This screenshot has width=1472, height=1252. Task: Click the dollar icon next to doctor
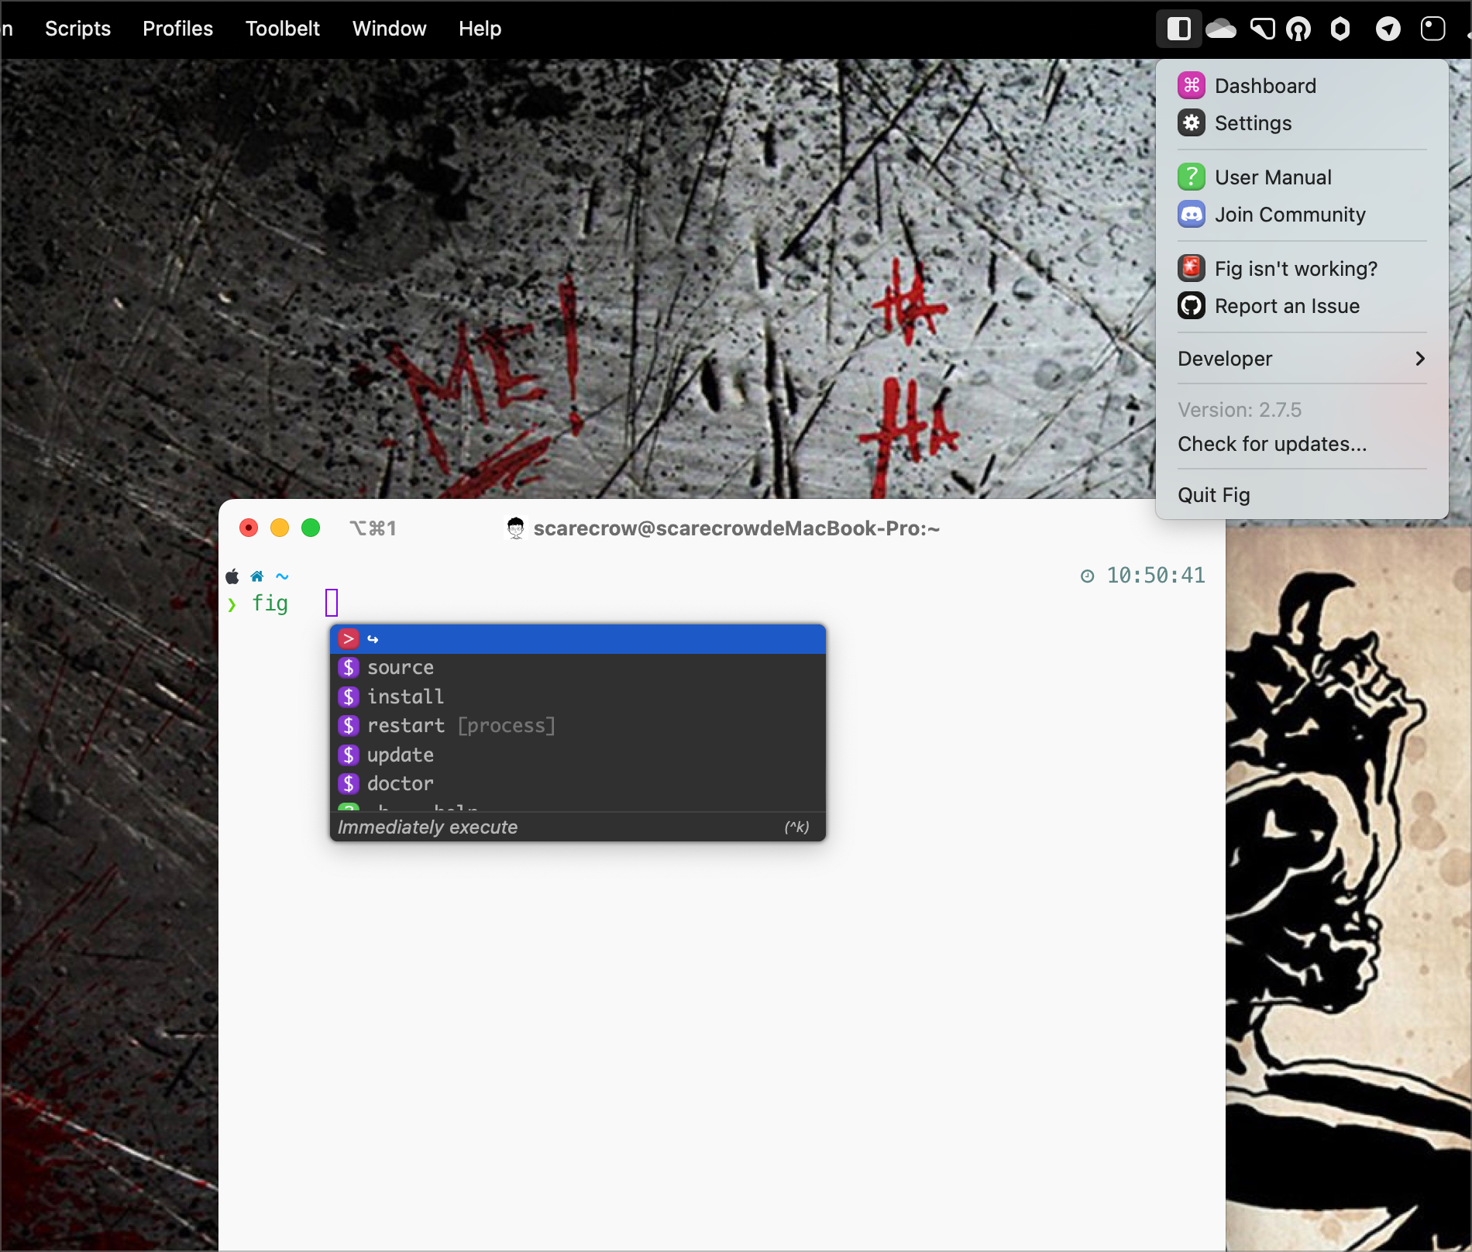pyautogui.click(x=349, y=783)
